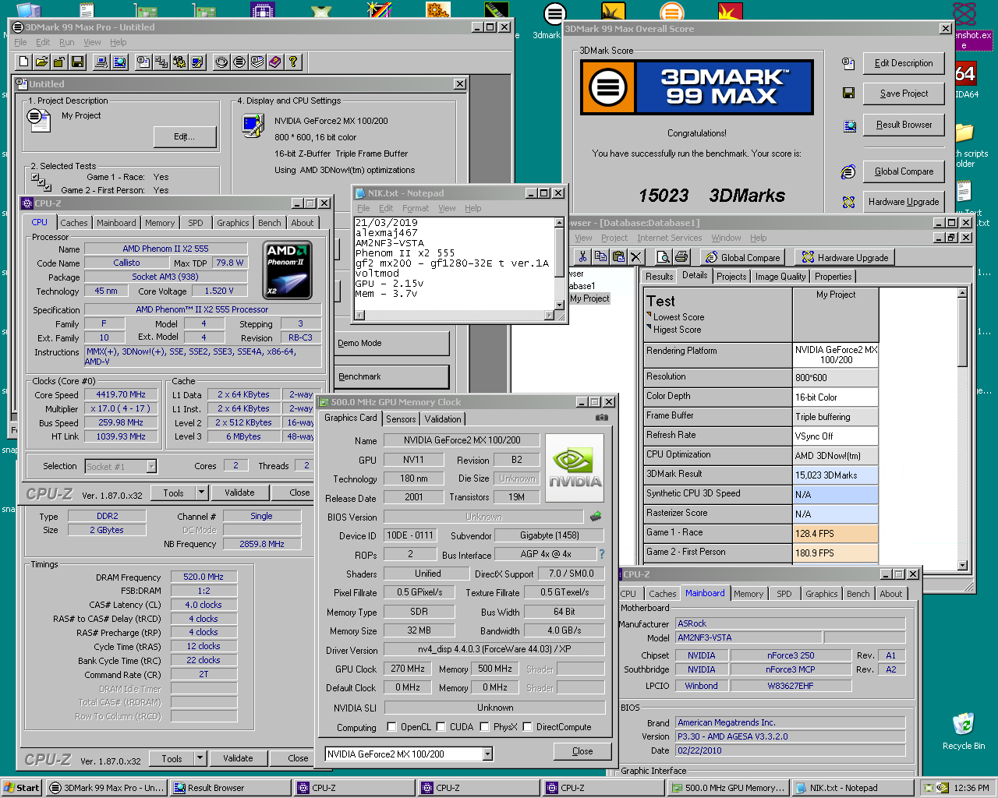Viewport: 998px width, 798px height.
Task: Open the Format menu in Notepad
Action: coord(416,208)
